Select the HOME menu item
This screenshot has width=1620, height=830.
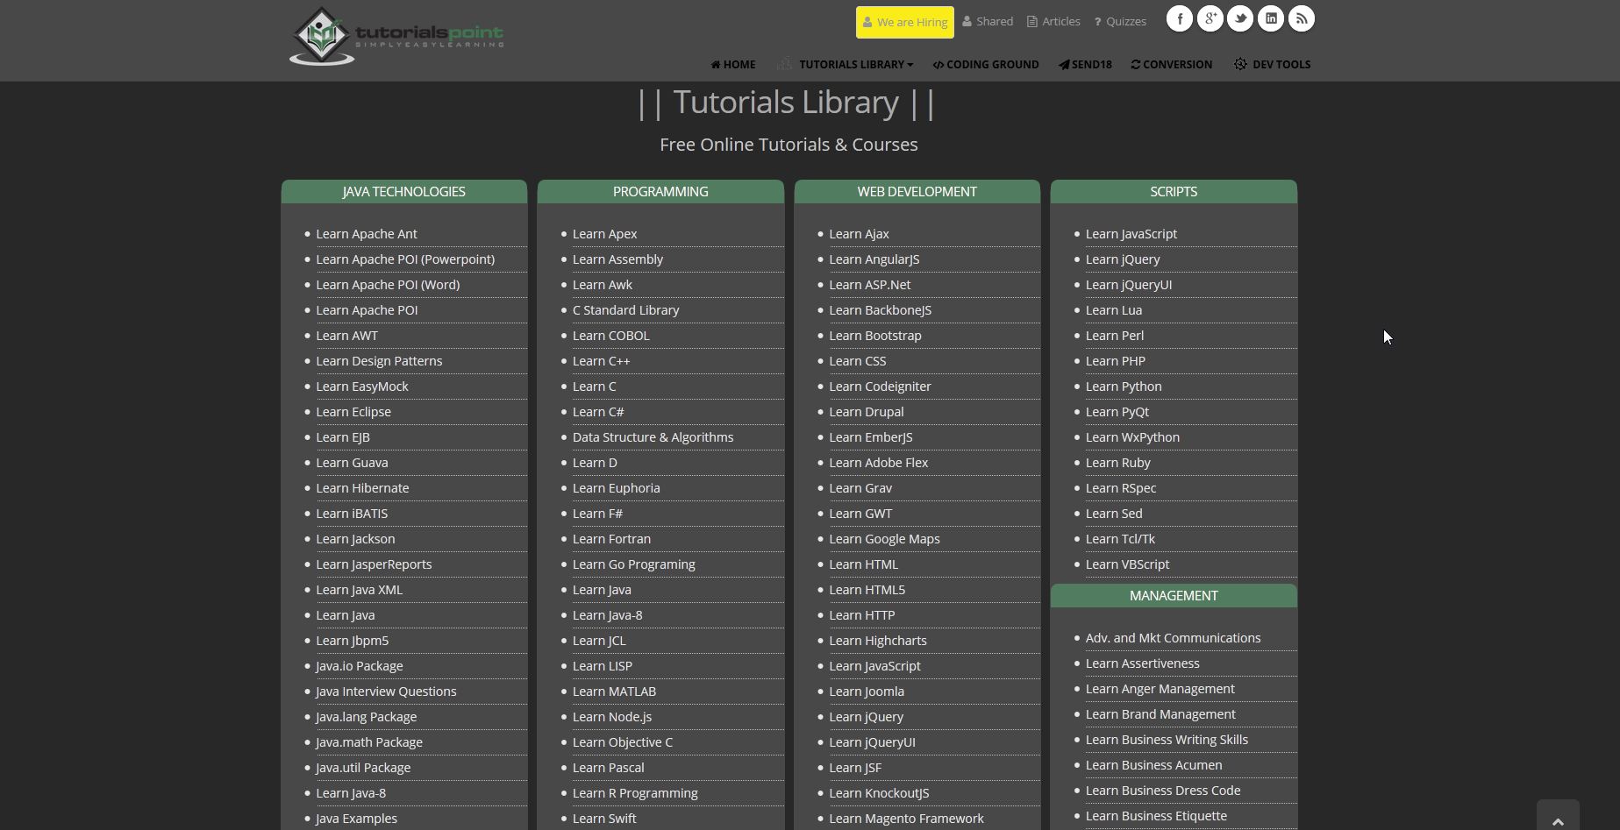click(733, 64)
